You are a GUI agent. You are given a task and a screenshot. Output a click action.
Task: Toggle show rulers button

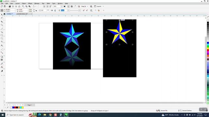coord(69,6)
